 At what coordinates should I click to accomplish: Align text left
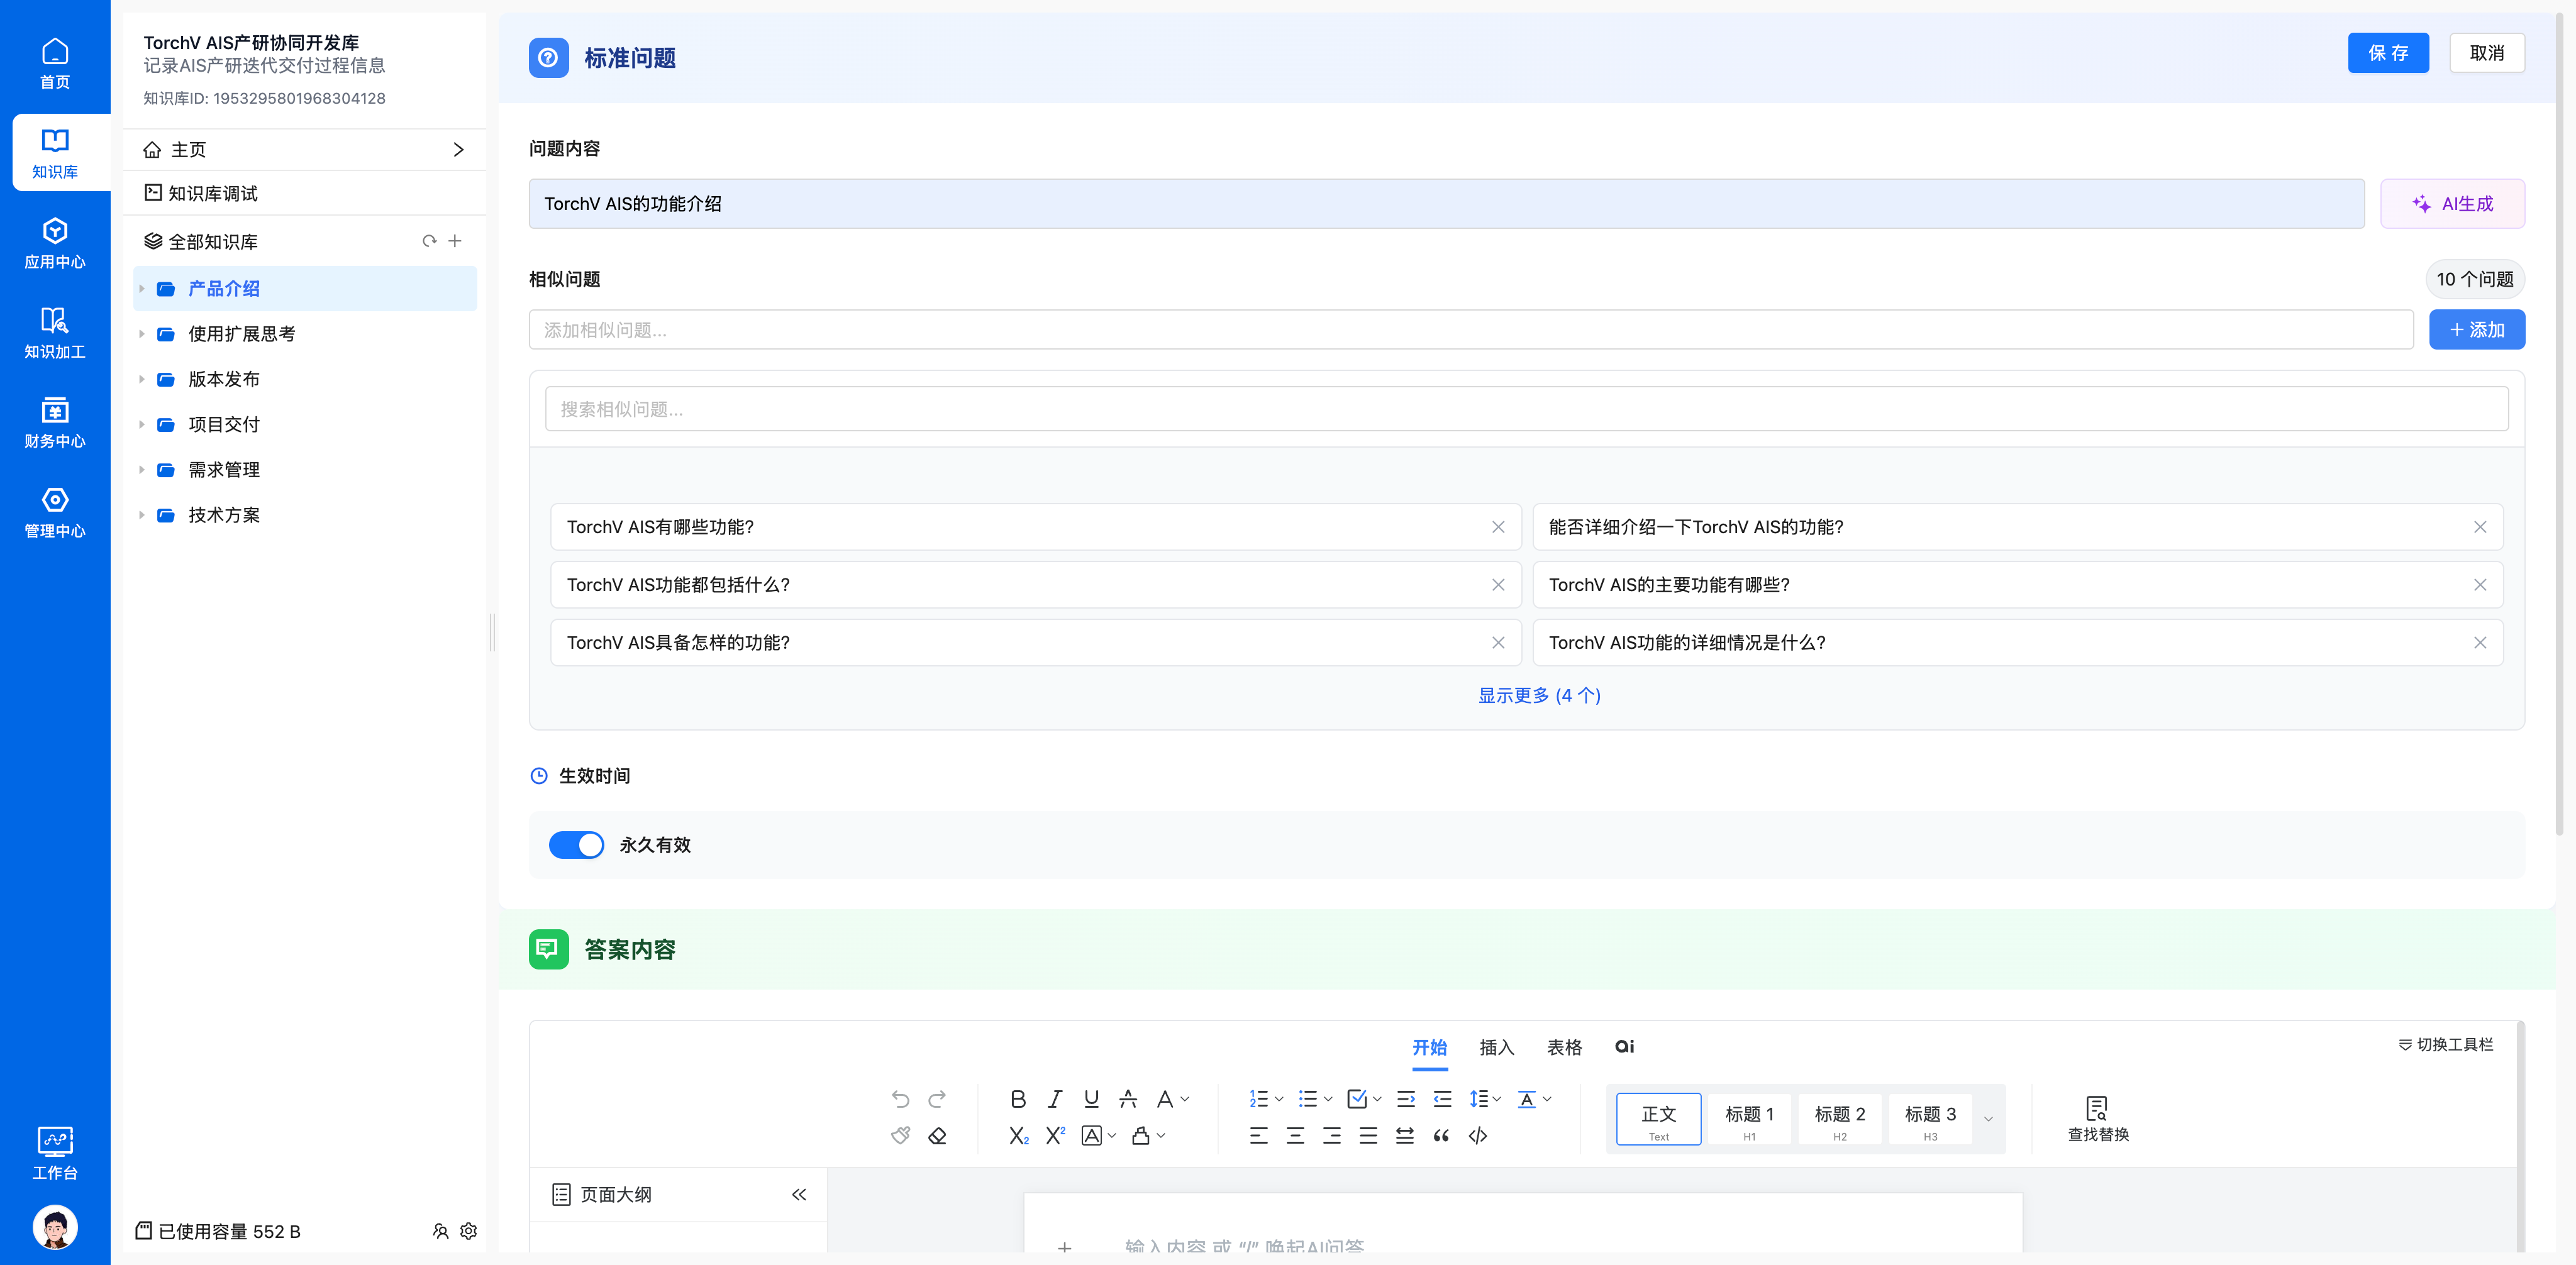tap(1258, 1135)
